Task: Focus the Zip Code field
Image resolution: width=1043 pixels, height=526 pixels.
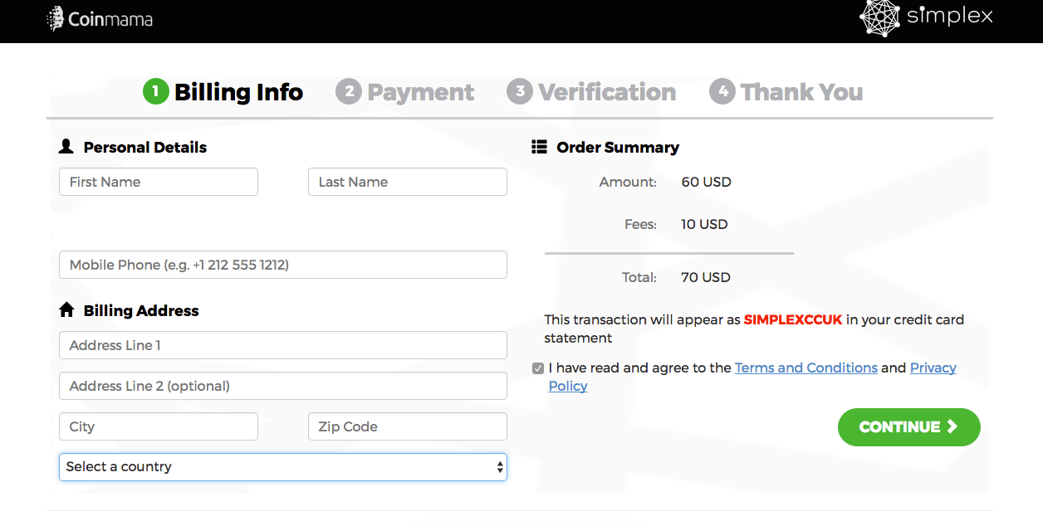Action: click(x=407, y=426)
